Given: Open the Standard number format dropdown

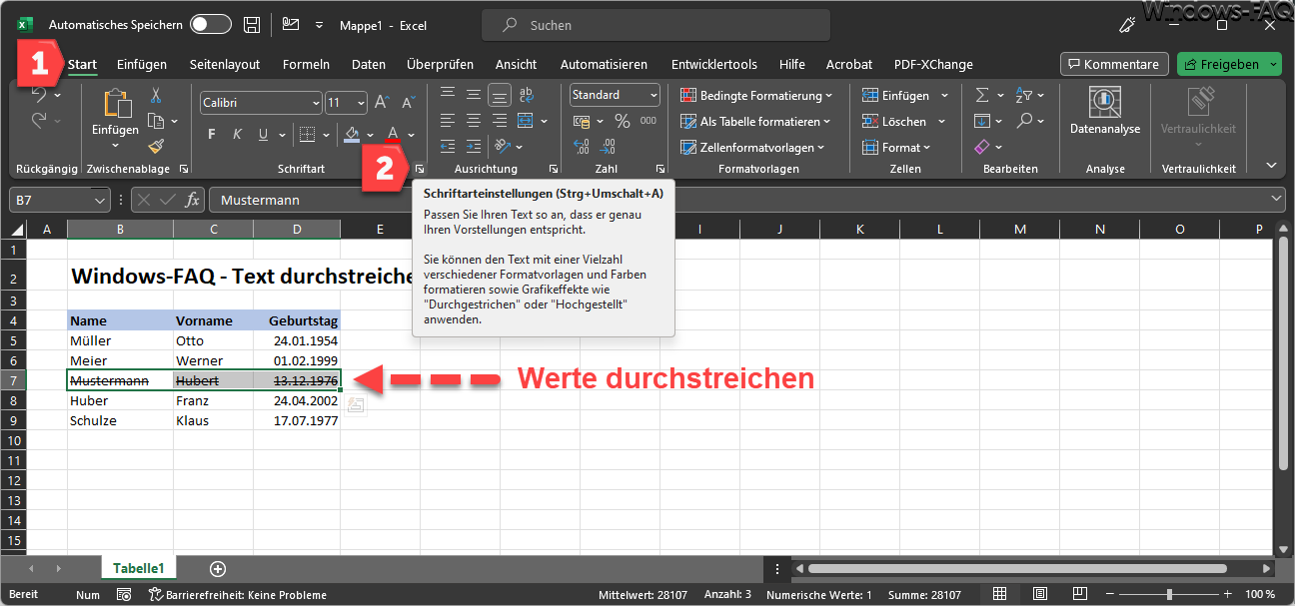Looking at the screenshot, I should click(653, 95).
